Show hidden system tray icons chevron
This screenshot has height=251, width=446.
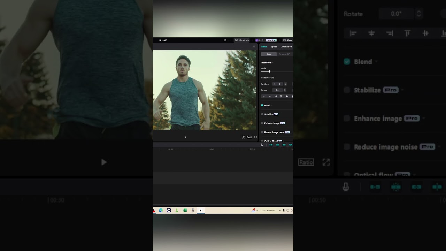[x=280, y=211]
